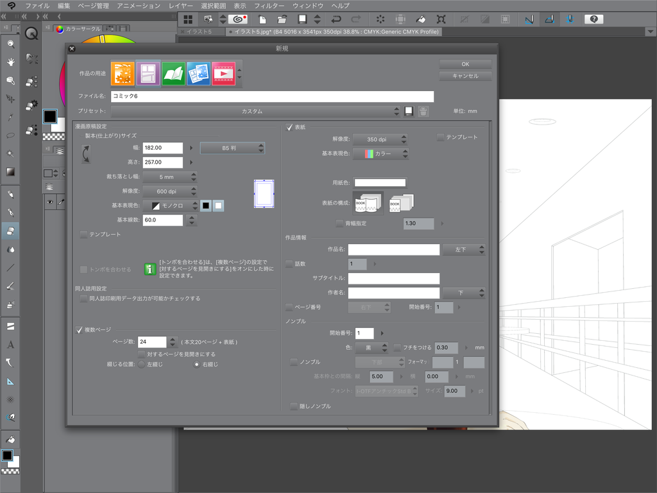Check 対するページを見開きにする checkbox

(142, 354)
